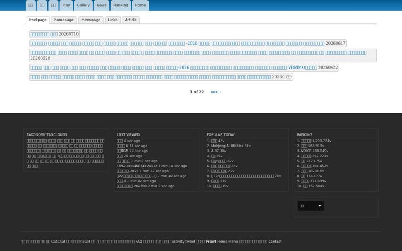Click the current page indicator '1 of 22'
Screen dimensions: 402x251
point(197,92)
